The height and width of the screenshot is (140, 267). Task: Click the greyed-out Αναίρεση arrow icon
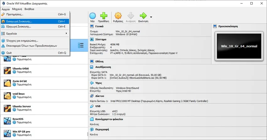pyautogui.click(x=131, y=16)
